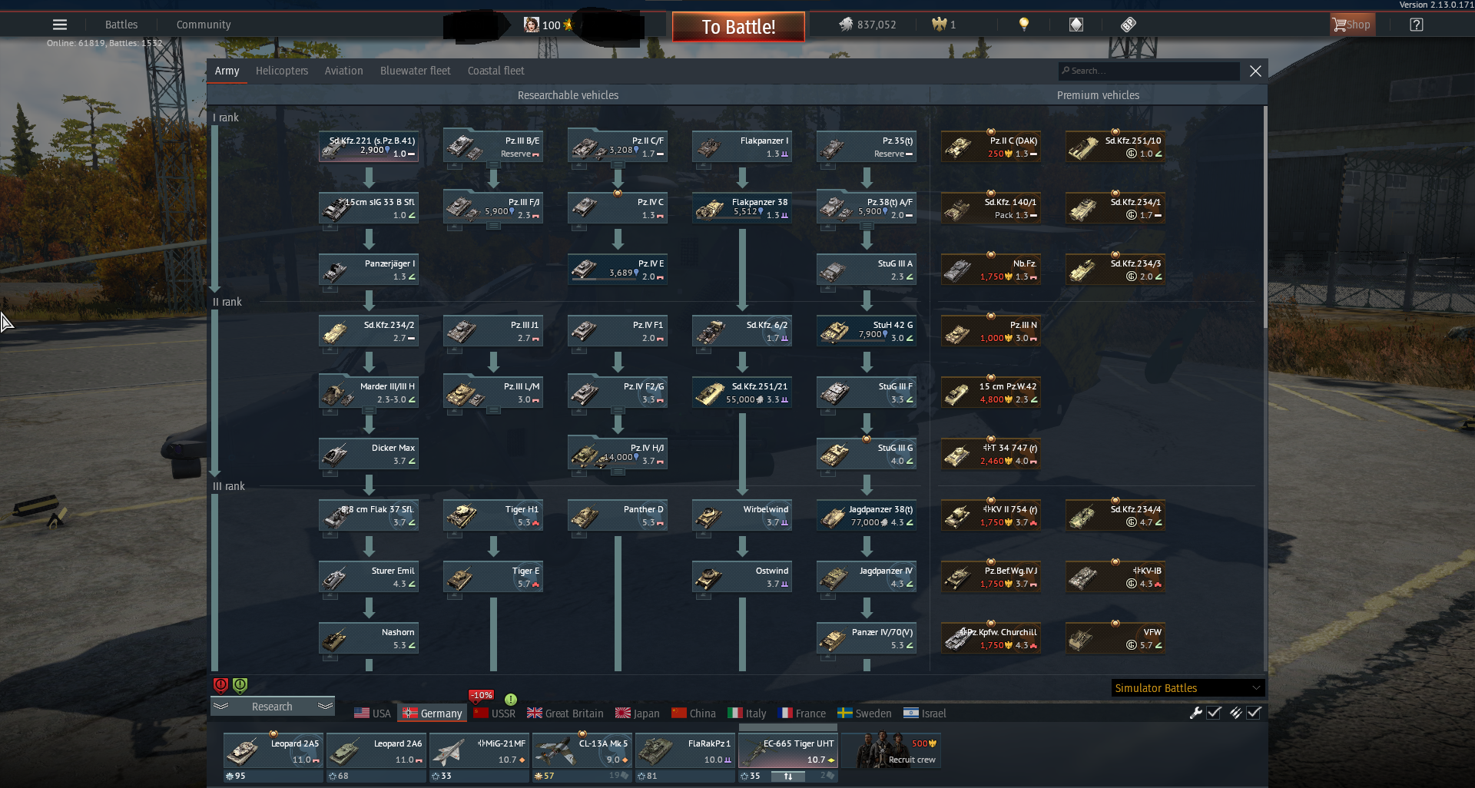
Task: Click the To Battle! button
Action: point(738,27)
